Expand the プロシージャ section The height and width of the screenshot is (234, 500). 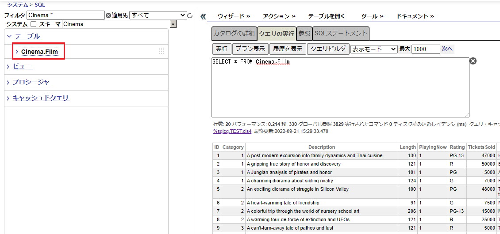coord(8,83)
